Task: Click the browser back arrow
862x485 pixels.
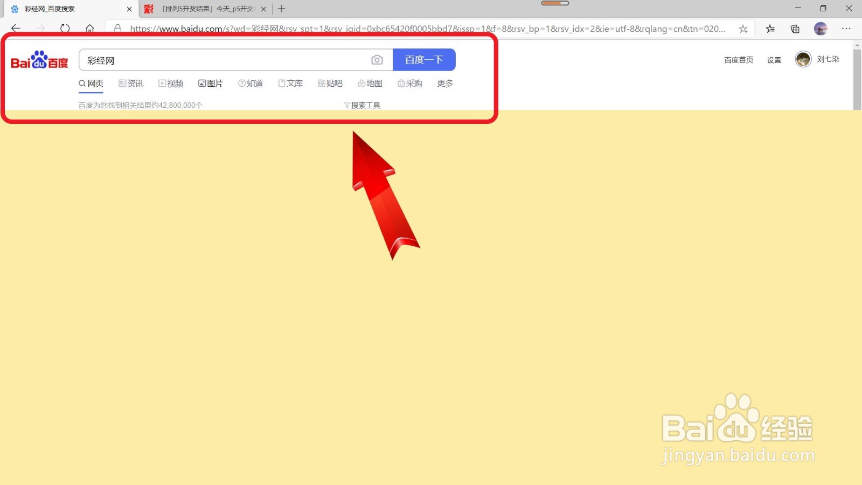Action: tap(16, 29)
